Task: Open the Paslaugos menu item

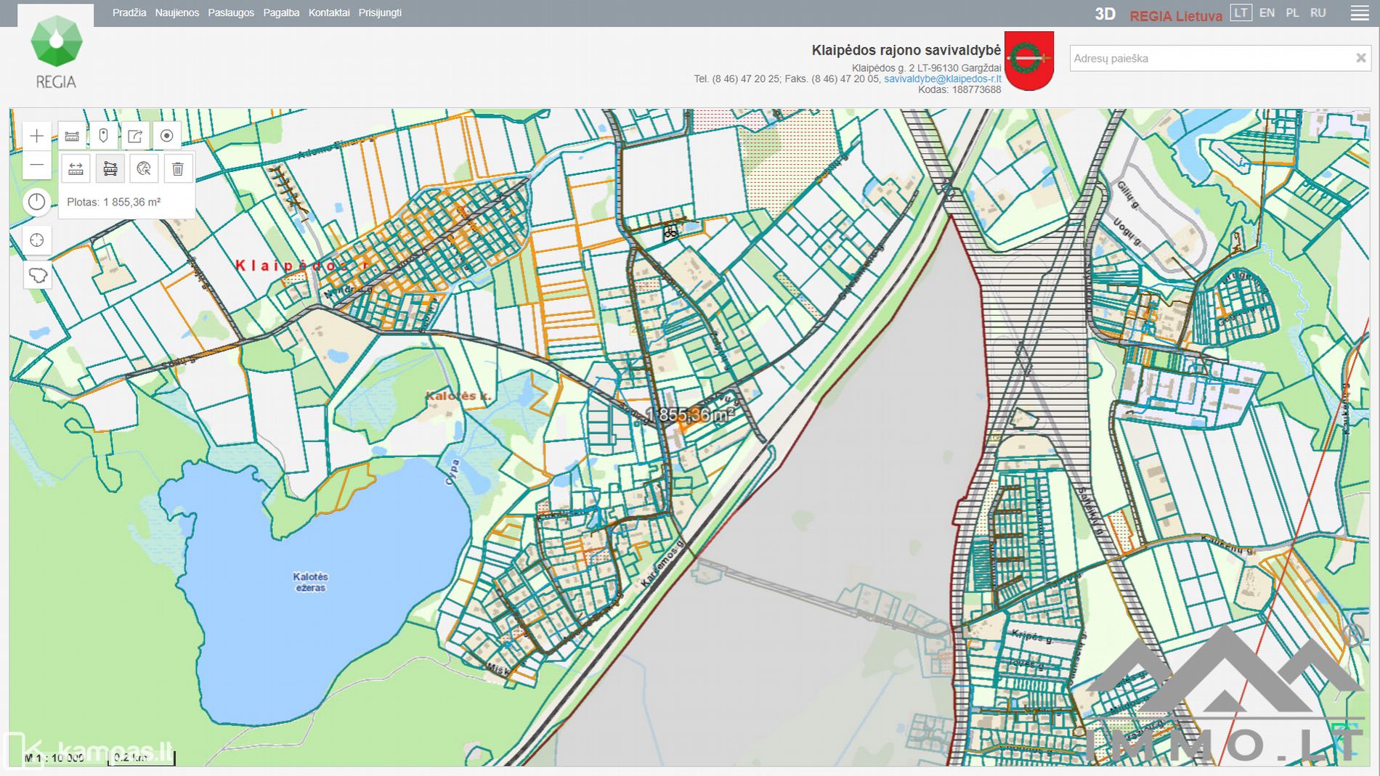Action: coord(231,13)
